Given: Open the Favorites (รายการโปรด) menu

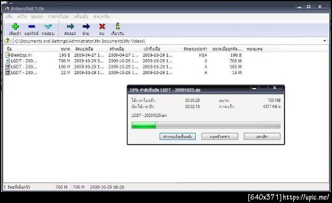Looking at the screenshot, I should (x=58, y=17).
